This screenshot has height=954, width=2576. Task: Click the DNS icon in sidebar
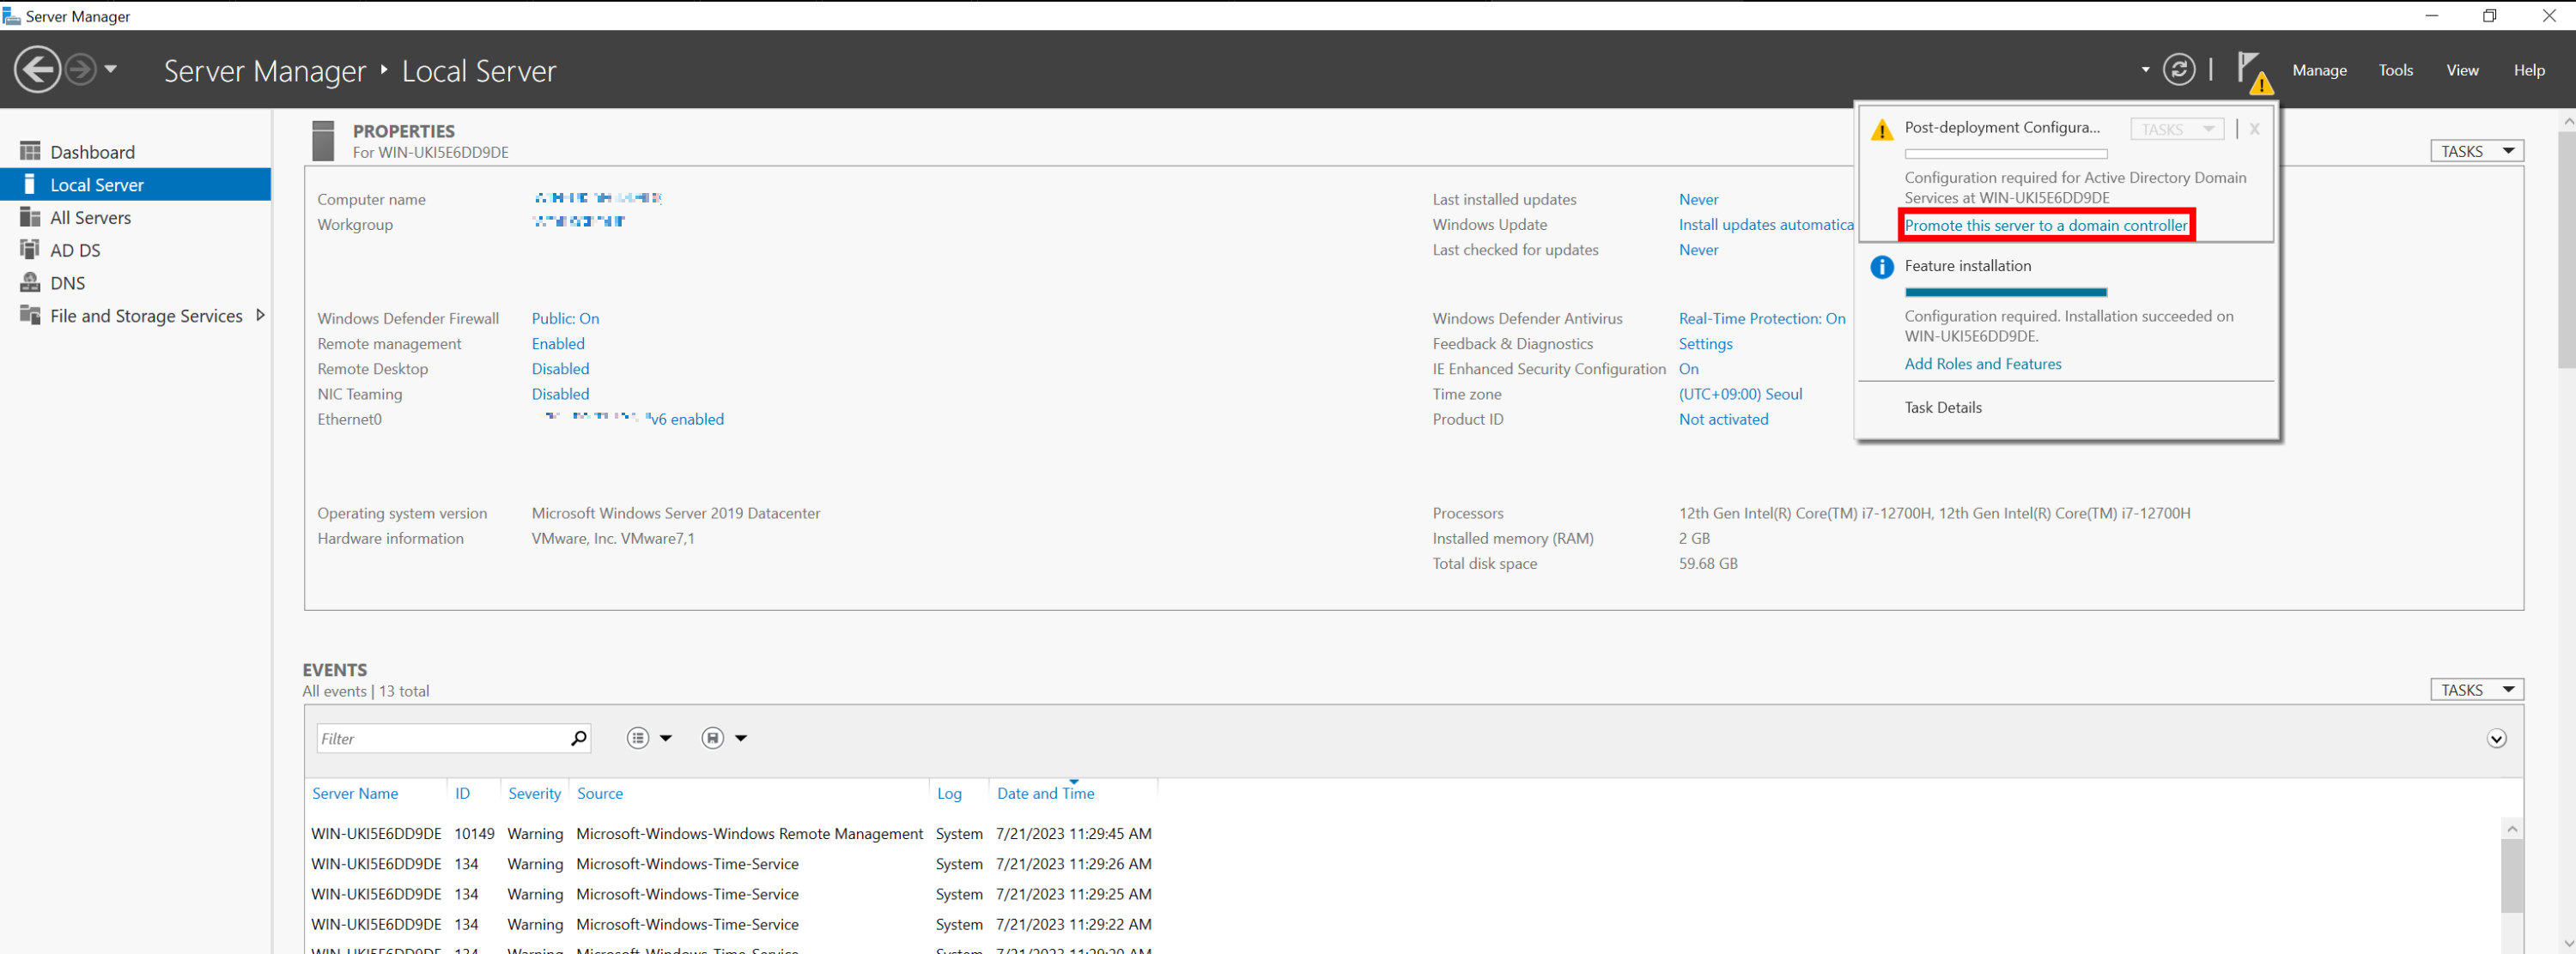(30, 283)
